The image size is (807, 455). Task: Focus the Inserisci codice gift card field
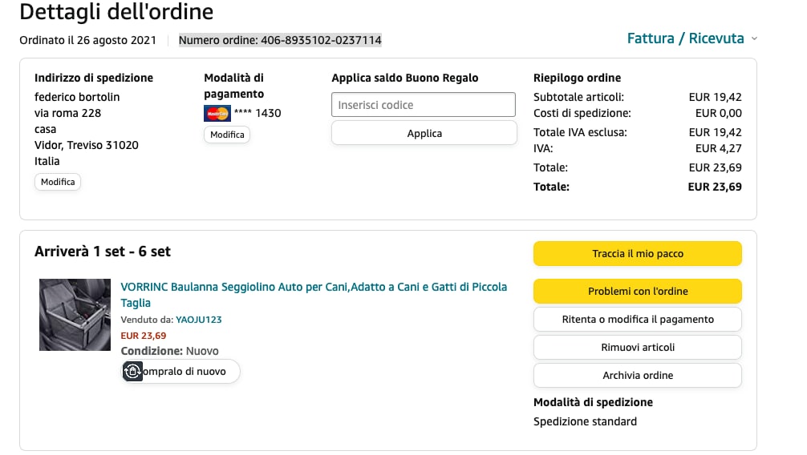click(424, 105)
